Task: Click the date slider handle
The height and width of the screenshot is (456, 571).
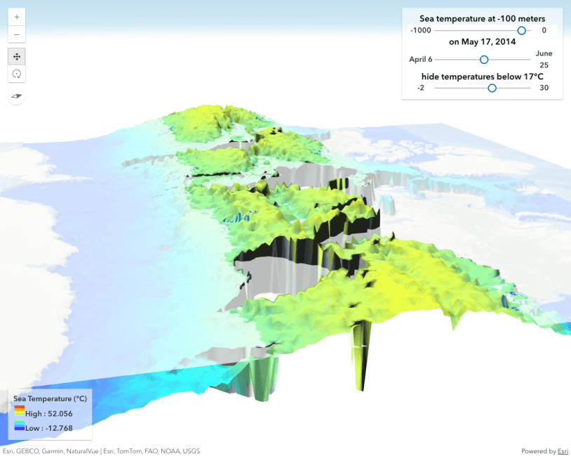Action: coord(483,60)
